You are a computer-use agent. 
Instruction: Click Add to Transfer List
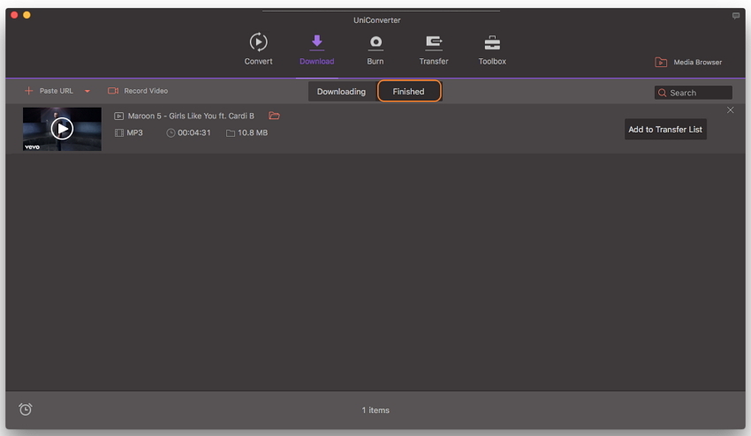point(665,129)
